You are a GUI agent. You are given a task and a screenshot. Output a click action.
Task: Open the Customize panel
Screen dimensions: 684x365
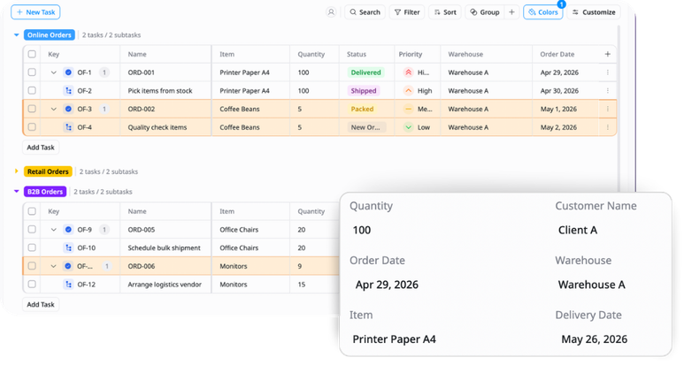click(x=594, y=12)
